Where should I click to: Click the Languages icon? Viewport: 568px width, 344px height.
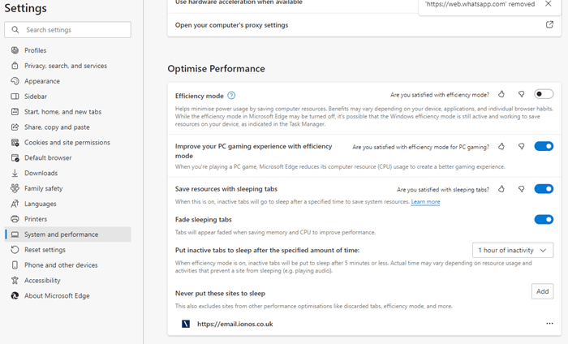tap(15, 204)
